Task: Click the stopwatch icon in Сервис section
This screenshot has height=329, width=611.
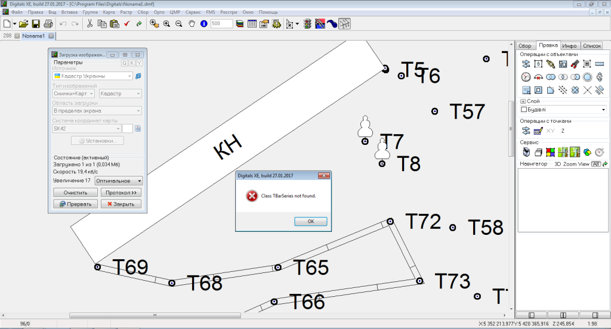Action: 600,152
